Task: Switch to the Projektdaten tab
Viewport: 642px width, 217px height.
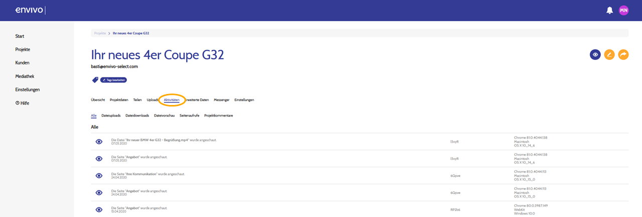Action: (119, 100)
